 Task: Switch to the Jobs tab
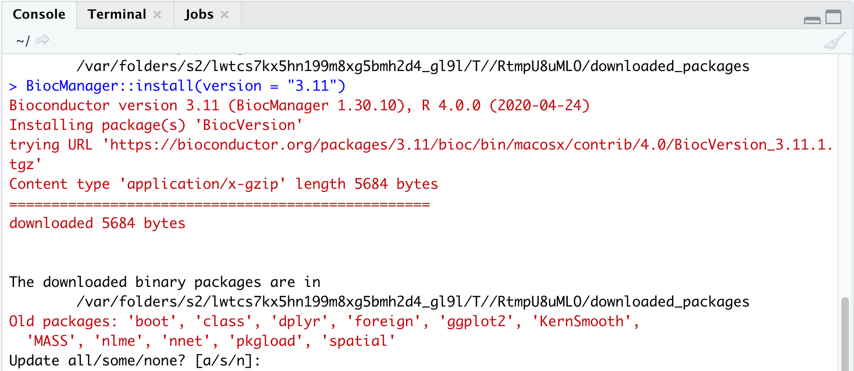point(199,14)
